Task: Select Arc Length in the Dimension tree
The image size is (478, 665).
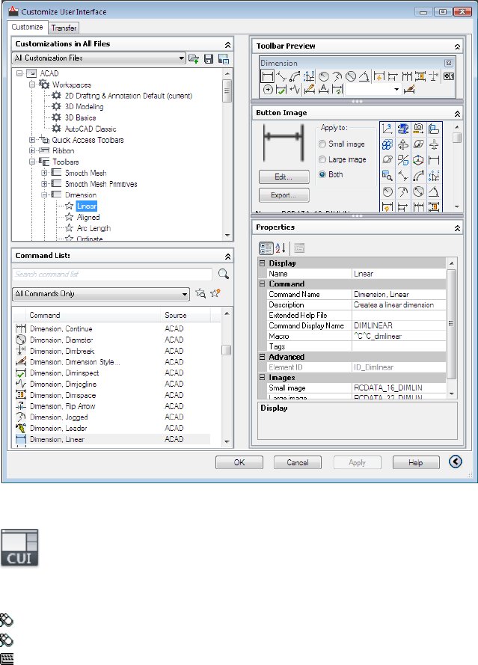Action: 94,228
